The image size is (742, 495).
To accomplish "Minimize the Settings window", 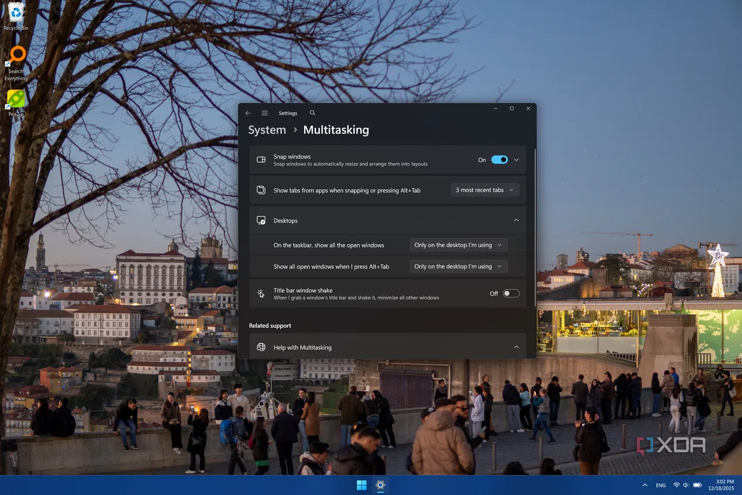I will (x=495, y=109).
